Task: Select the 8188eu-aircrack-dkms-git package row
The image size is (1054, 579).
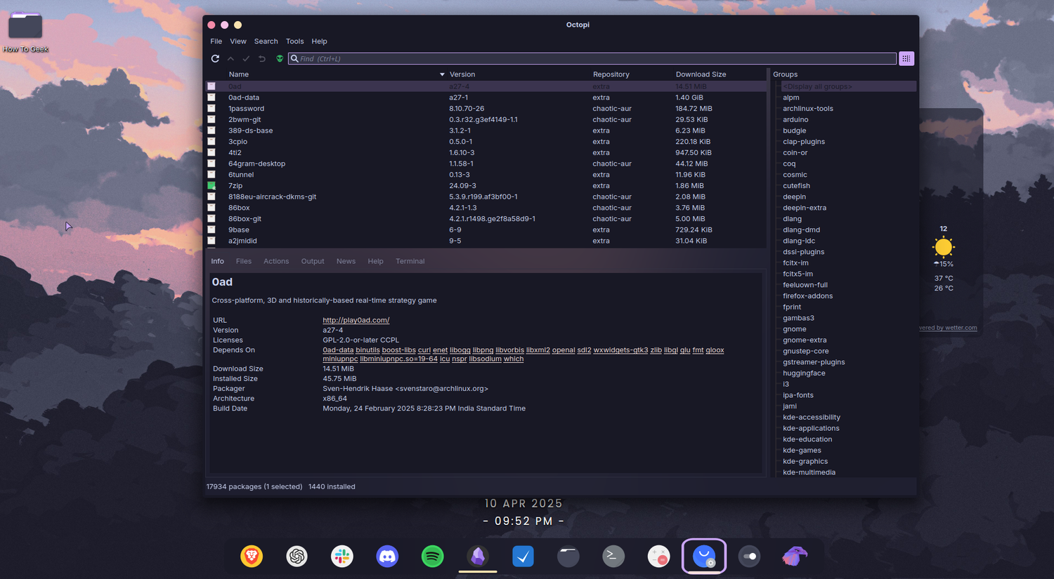Action: tap(486, 197)
